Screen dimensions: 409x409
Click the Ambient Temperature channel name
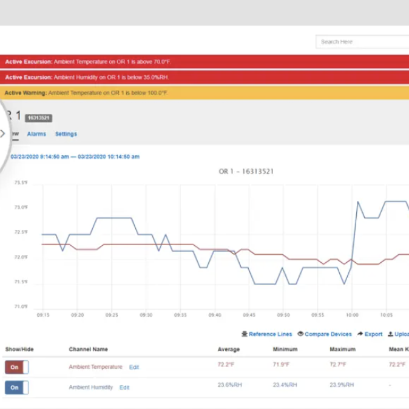[95, 367]
